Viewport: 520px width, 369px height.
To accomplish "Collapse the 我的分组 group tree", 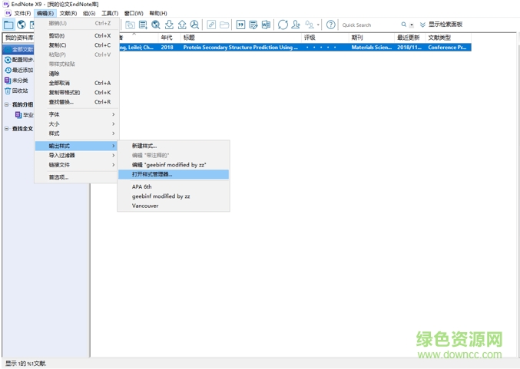I will point(7,104).
